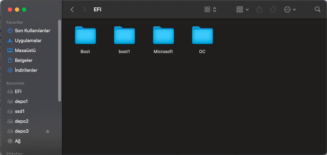
Task: Go forward with the right chevron
Action: coord(84,10)
